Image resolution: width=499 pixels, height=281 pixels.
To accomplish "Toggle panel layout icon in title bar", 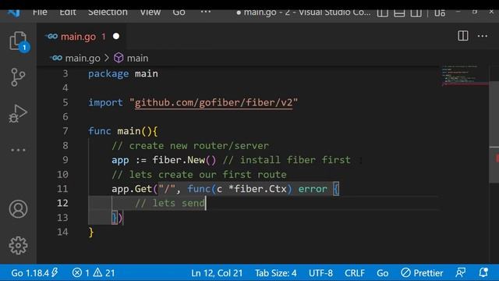I will click(x=399, y=13).
